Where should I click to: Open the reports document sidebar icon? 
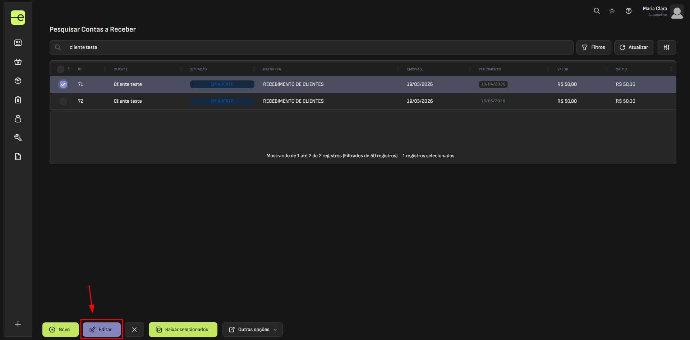(18, 157)
